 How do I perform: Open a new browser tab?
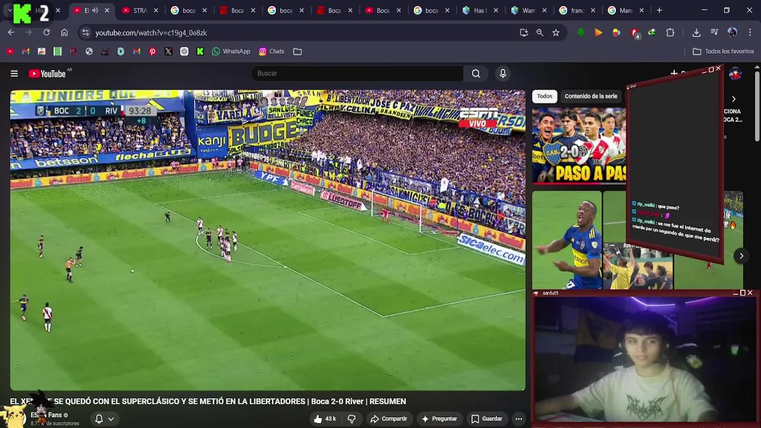659,11
